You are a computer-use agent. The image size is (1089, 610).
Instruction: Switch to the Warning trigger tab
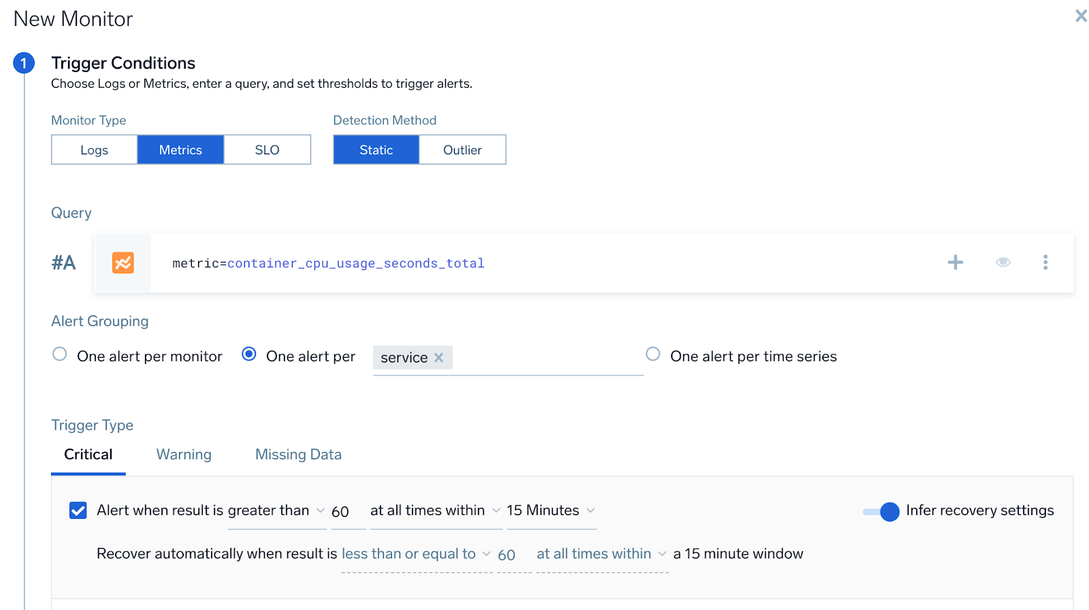tap(184, 454)
